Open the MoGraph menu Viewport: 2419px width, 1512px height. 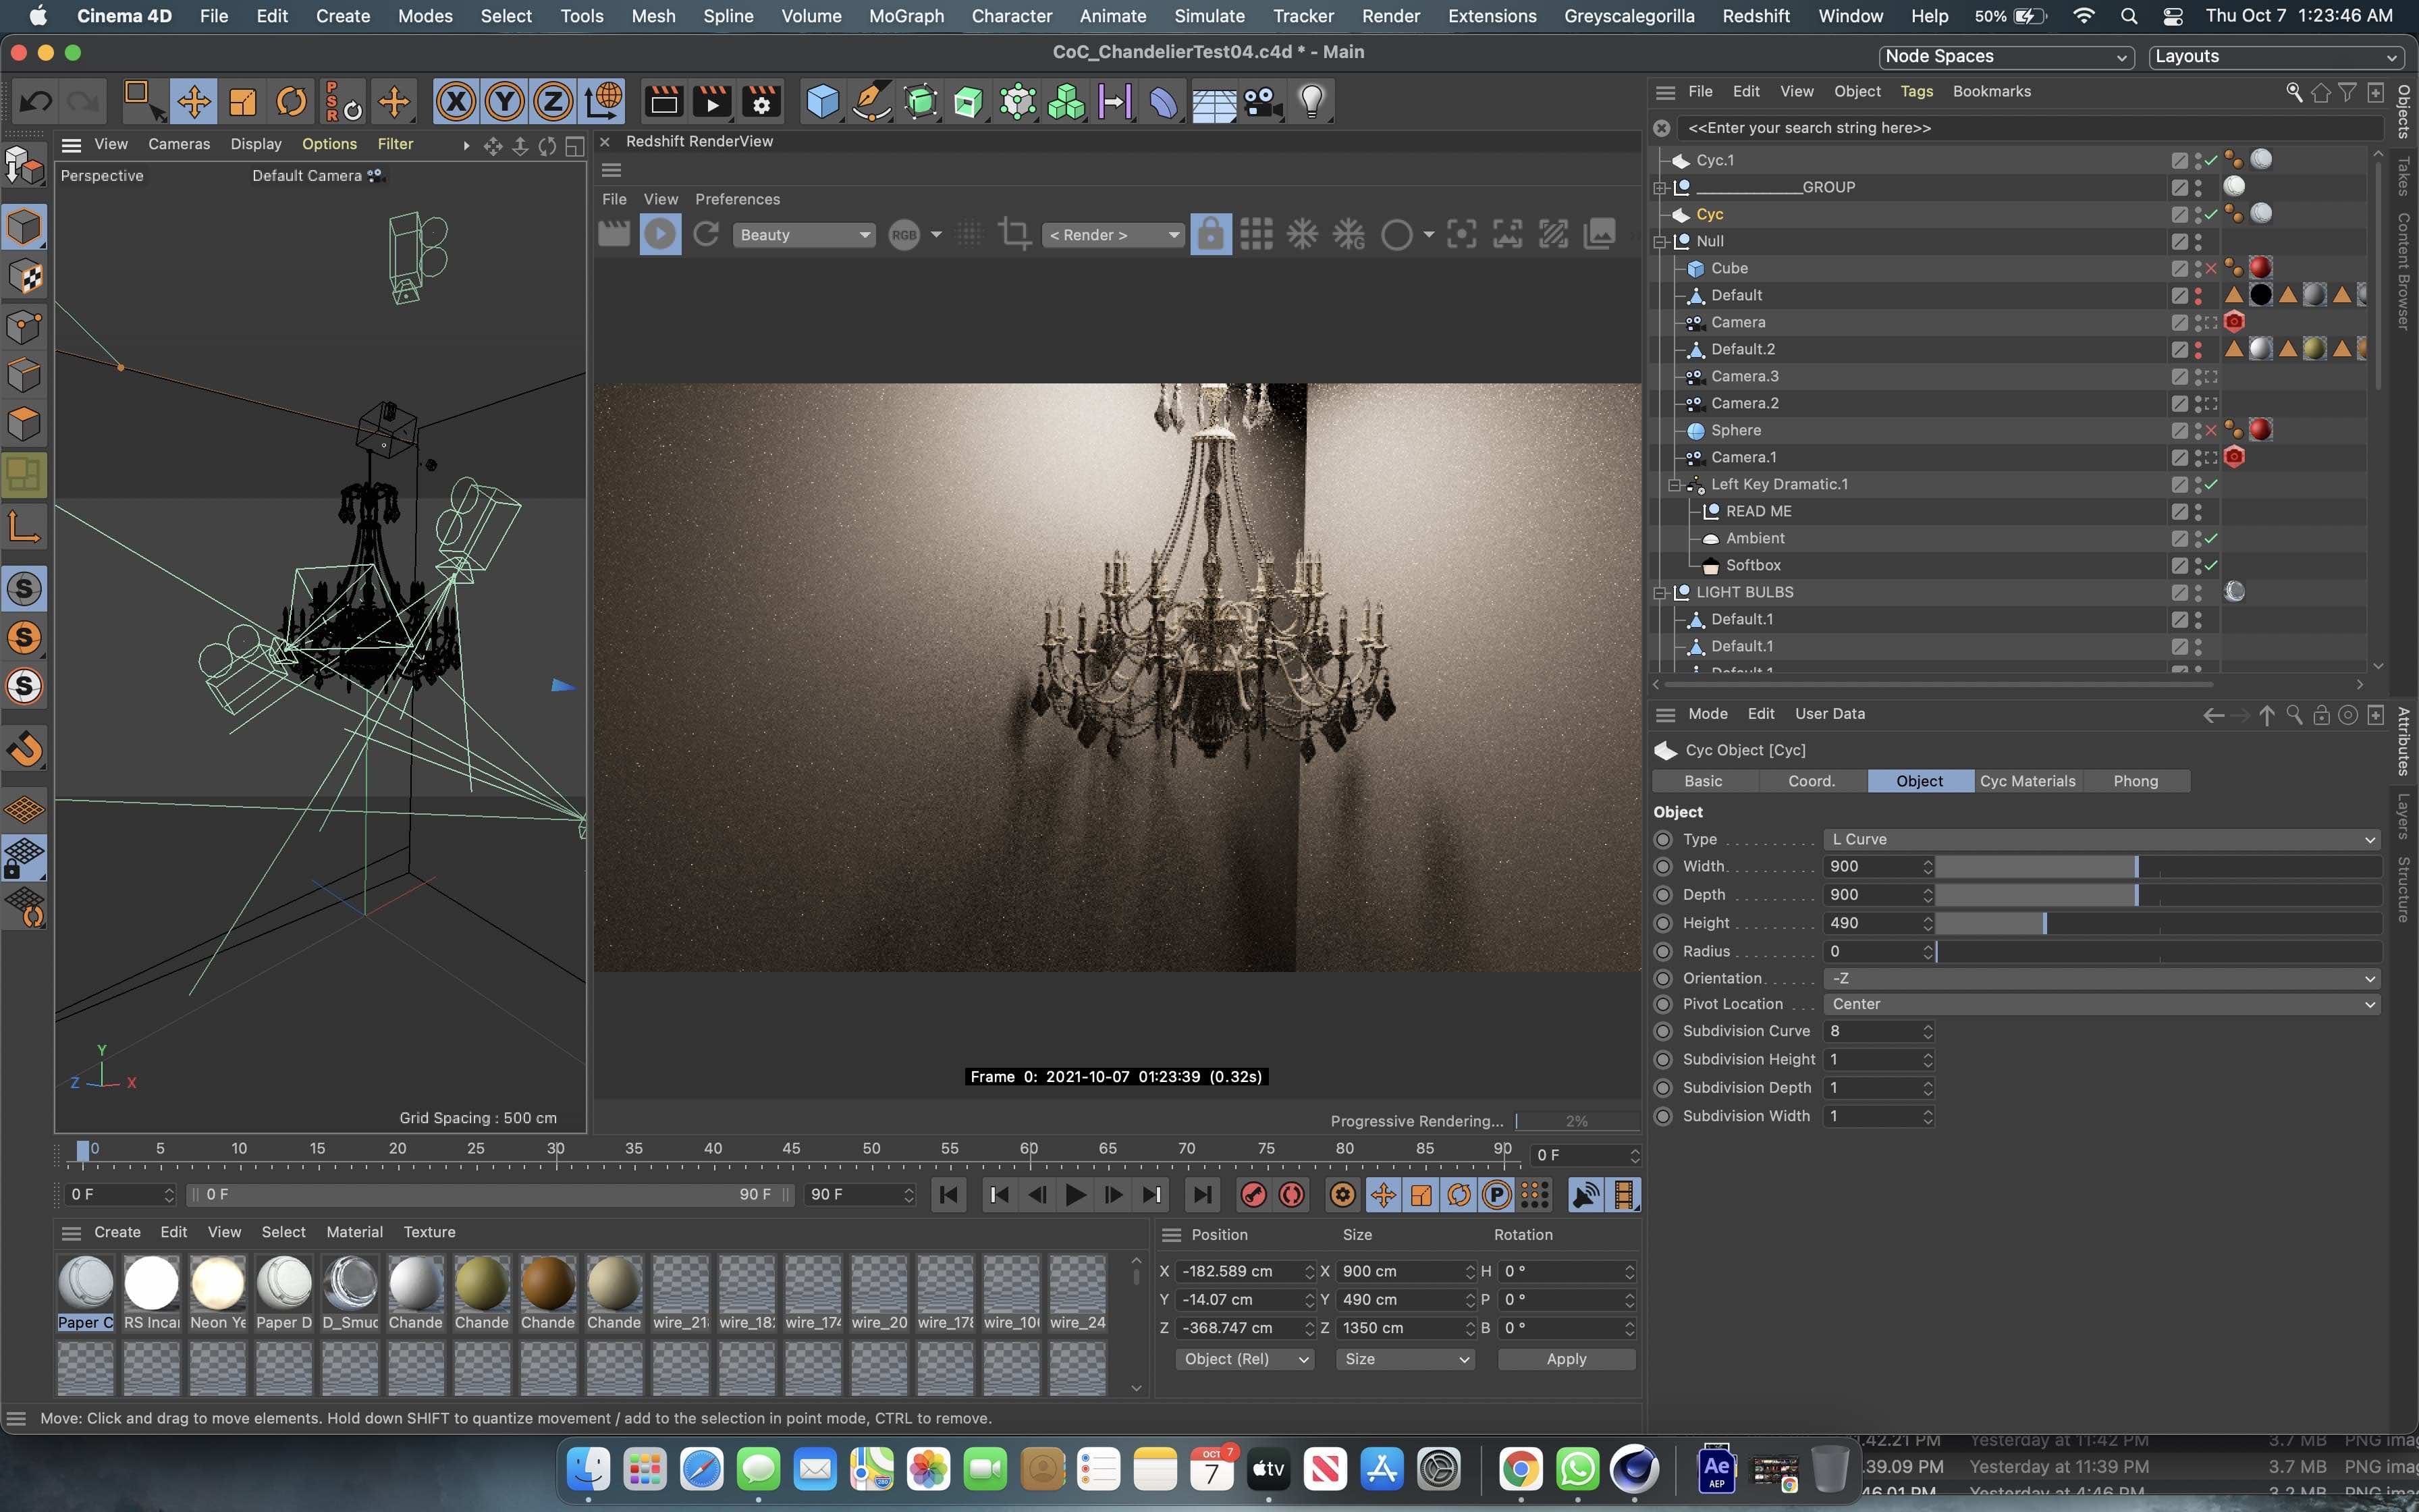pos(906,16)
